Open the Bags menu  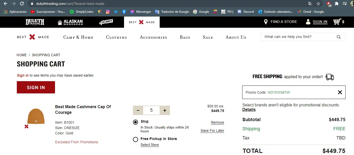(x=185, y=37)
